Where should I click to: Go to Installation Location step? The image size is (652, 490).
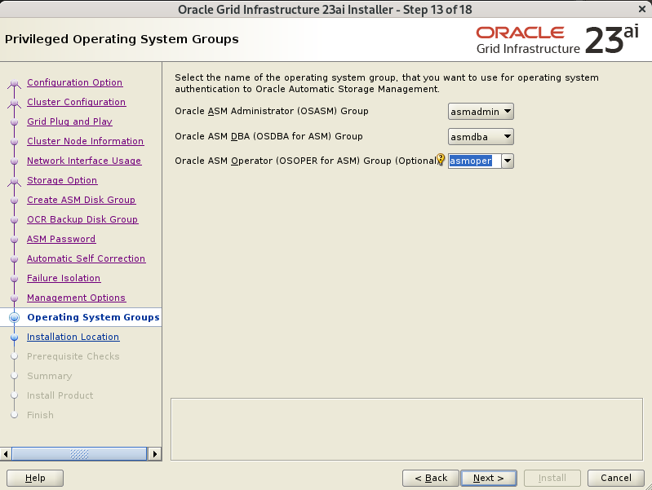coord(73,337)
